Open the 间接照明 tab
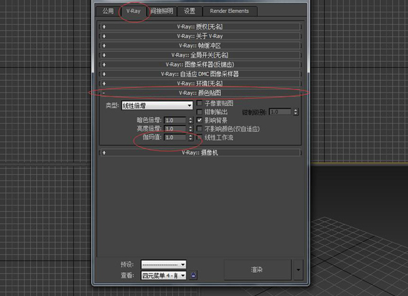Image resolution: width=408 pixels, height=296 pixels. (x=162, y=11)
